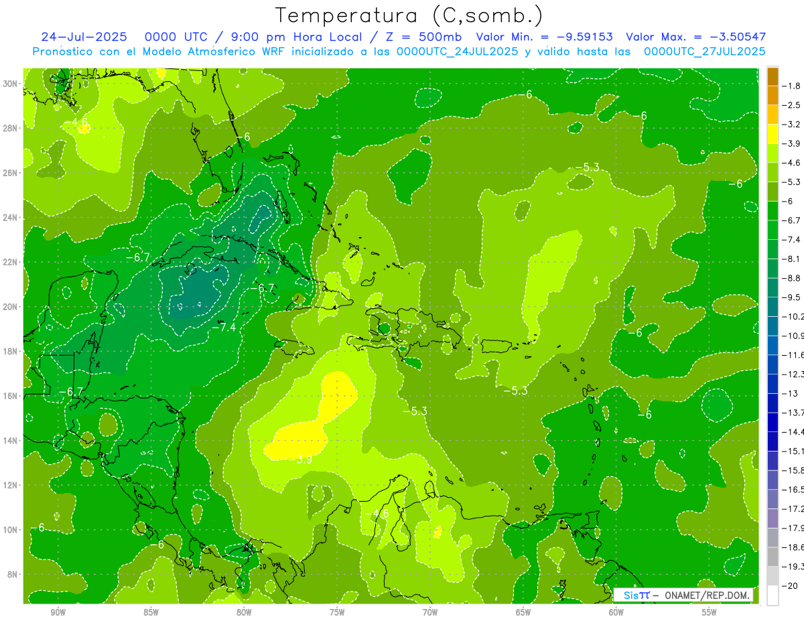The height and width of the screenshot is (621, 804).
Task: Click the "16N" latitude axis label
Action: (11, 396)
